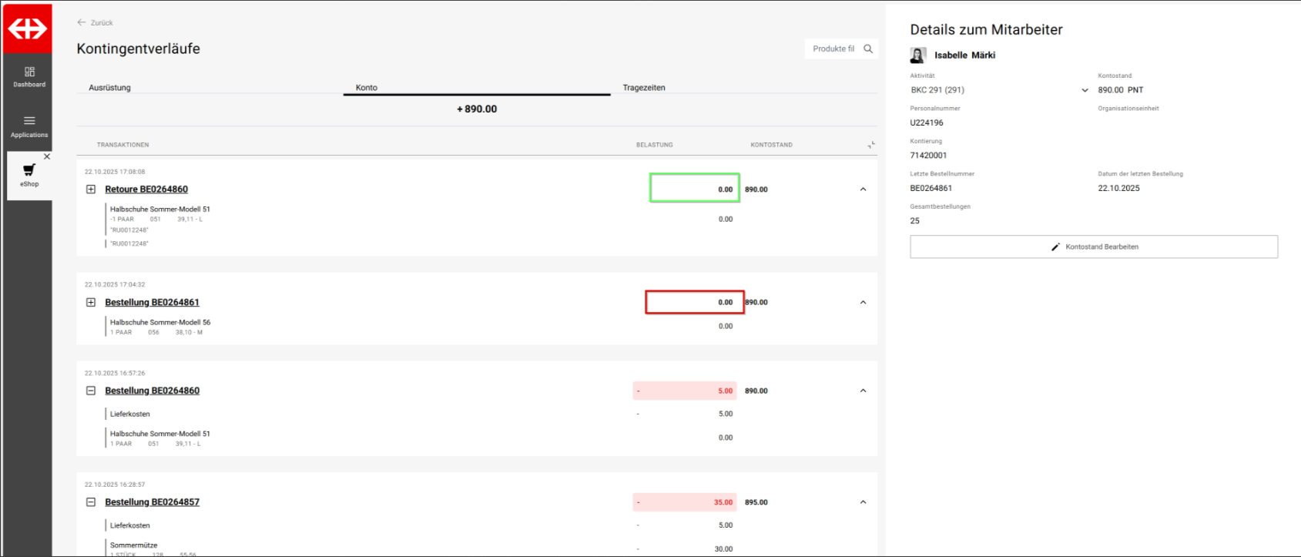Go back using the Zurück arrow
Screen dimensions: 1301x557
click(x=82, y=22)
